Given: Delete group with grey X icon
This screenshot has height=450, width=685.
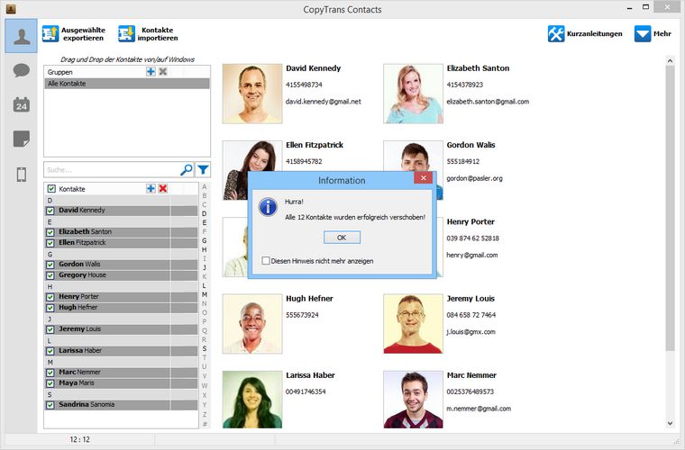Looking at the screenshot, I should (163, 71).
